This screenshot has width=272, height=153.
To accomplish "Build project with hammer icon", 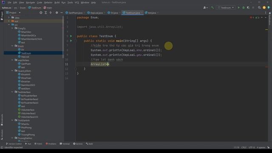I will pos(212,8).
